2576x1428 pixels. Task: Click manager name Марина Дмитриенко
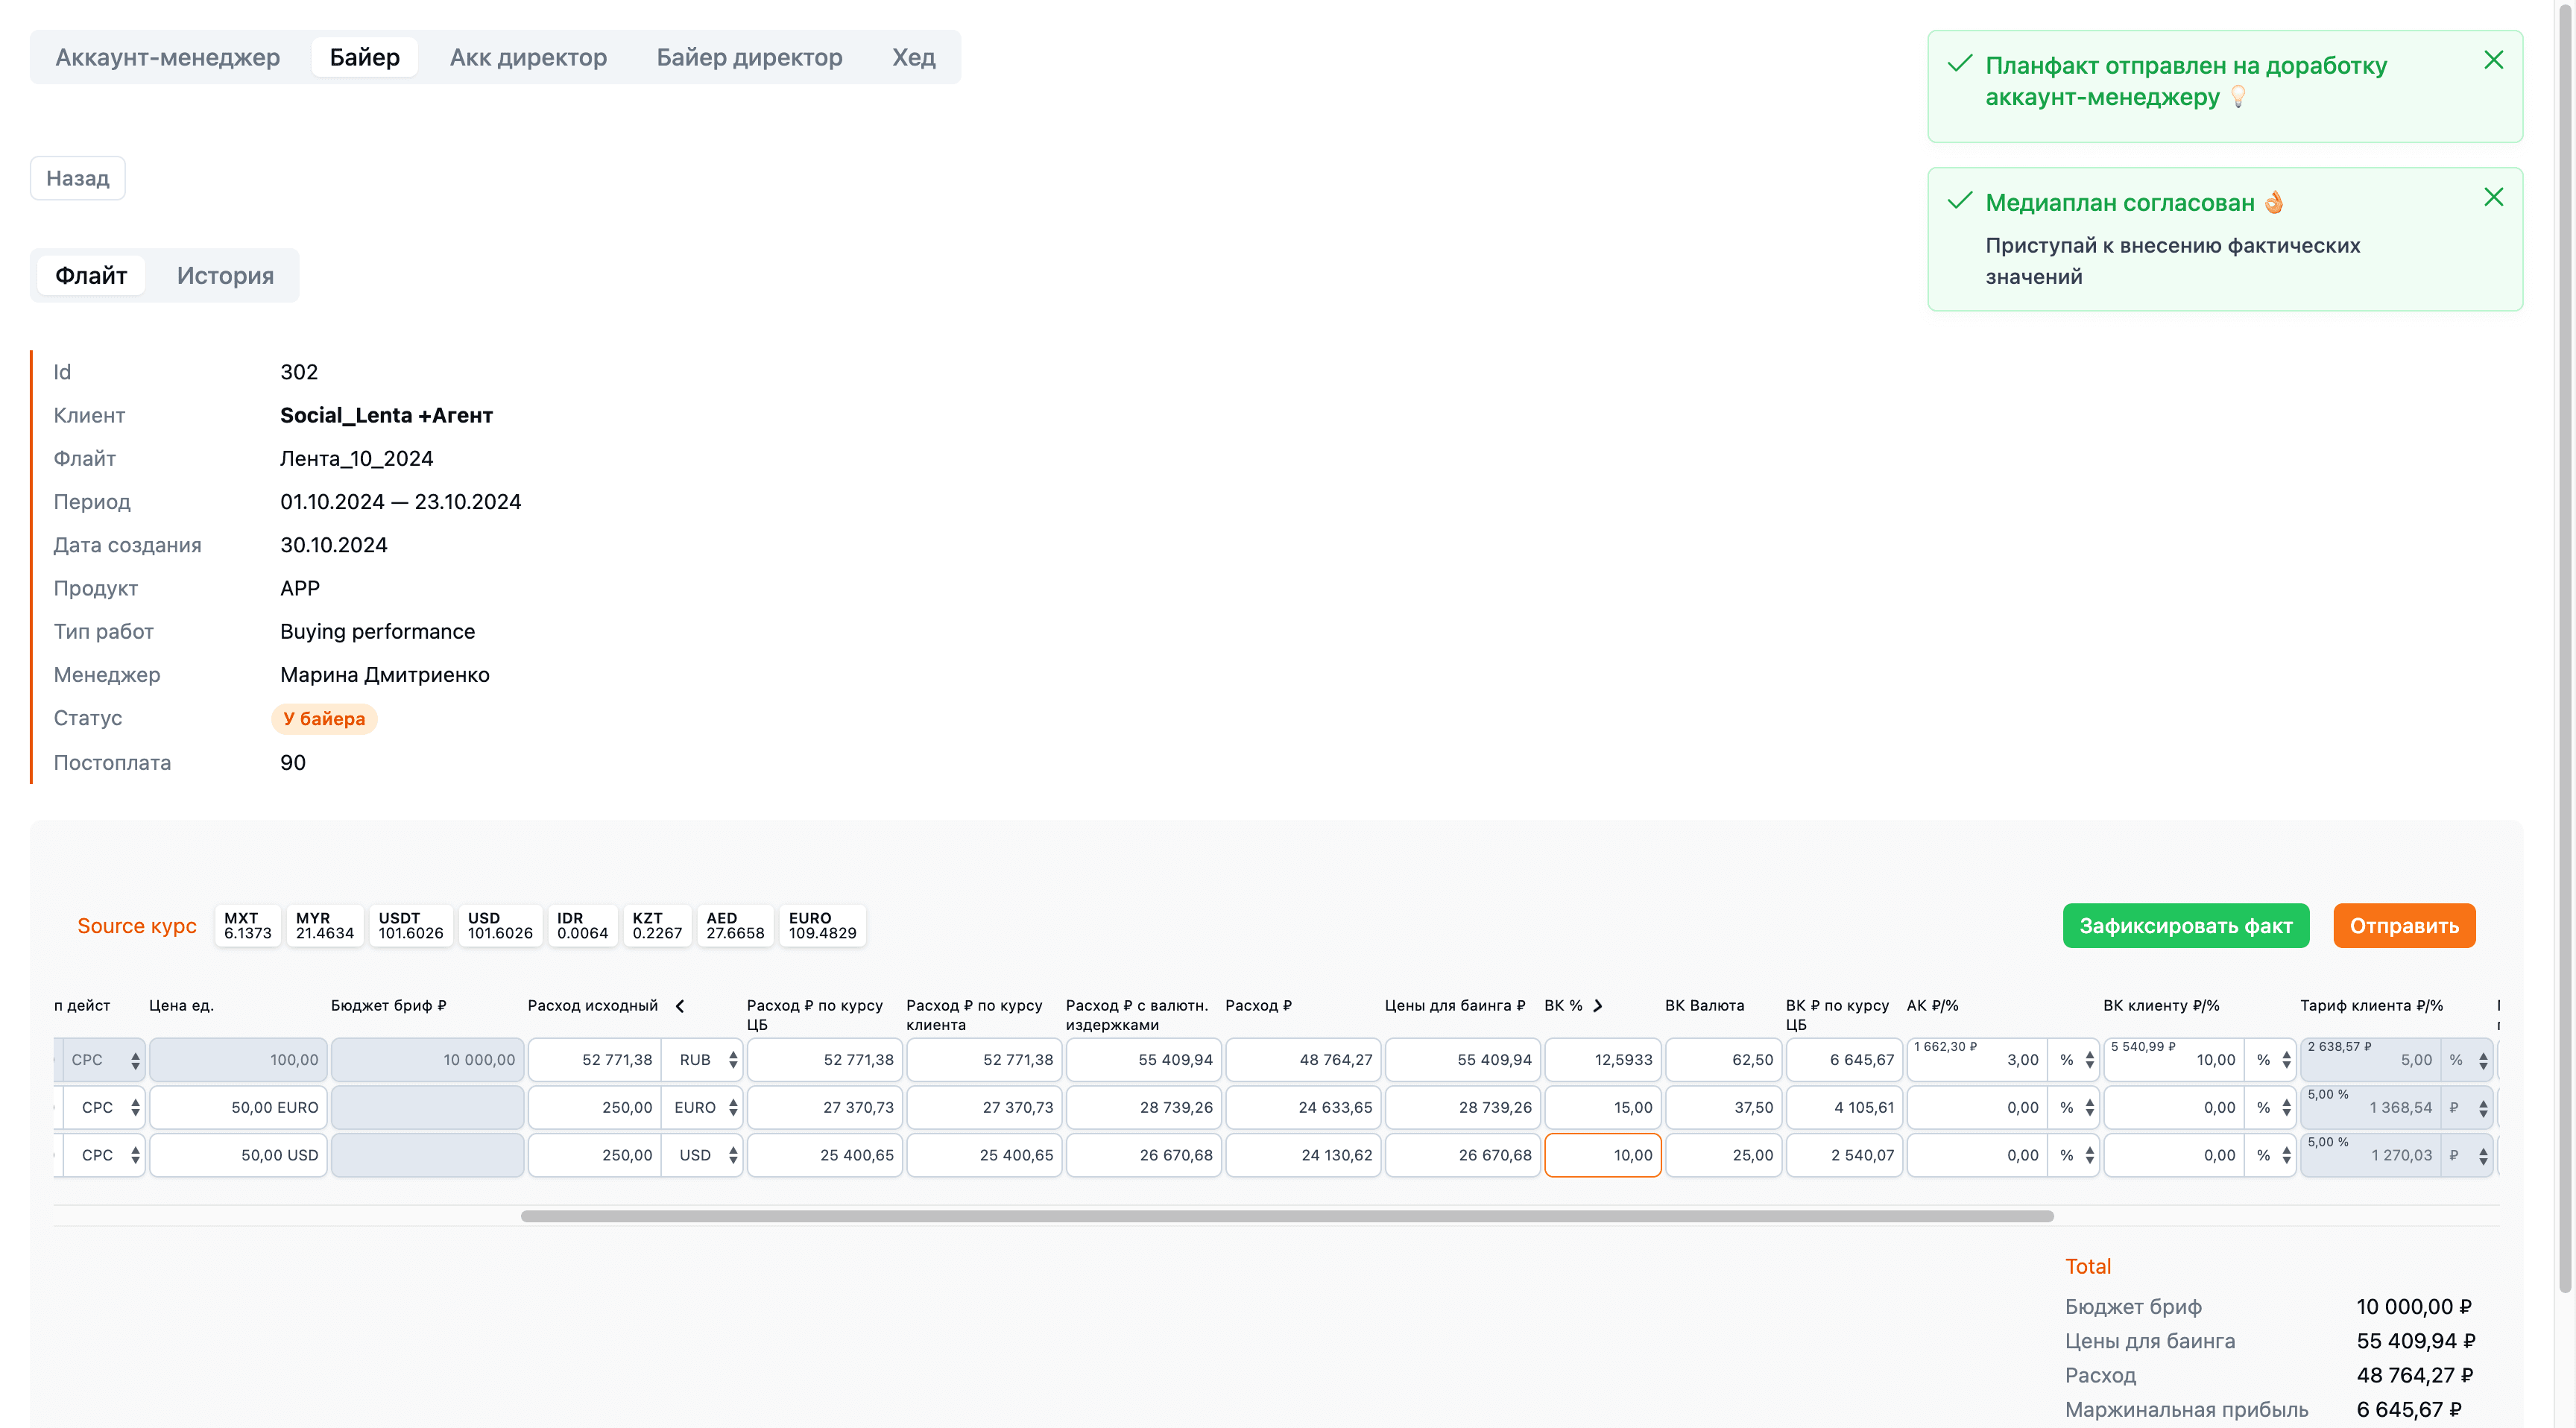[x=385, y=674]
